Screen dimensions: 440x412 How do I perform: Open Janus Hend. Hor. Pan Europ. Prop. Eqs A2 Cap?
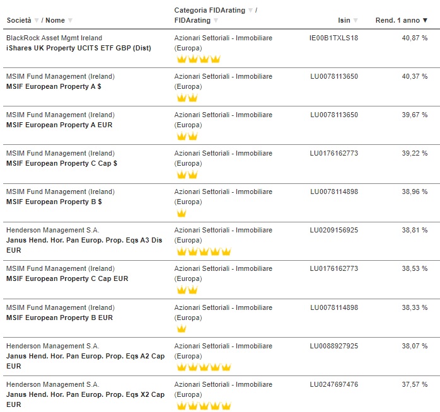click(x=85, y=361)
